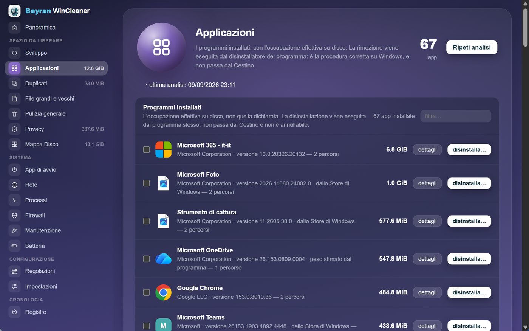Click the Pulizia generale trash icon
The width and height of the screenshot is (529, 331).
(x=14, y=114)
